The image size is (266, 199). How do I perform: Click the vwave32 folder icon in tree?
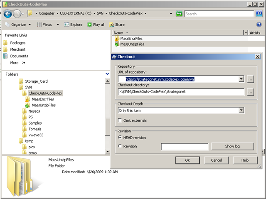click(24, 135)
